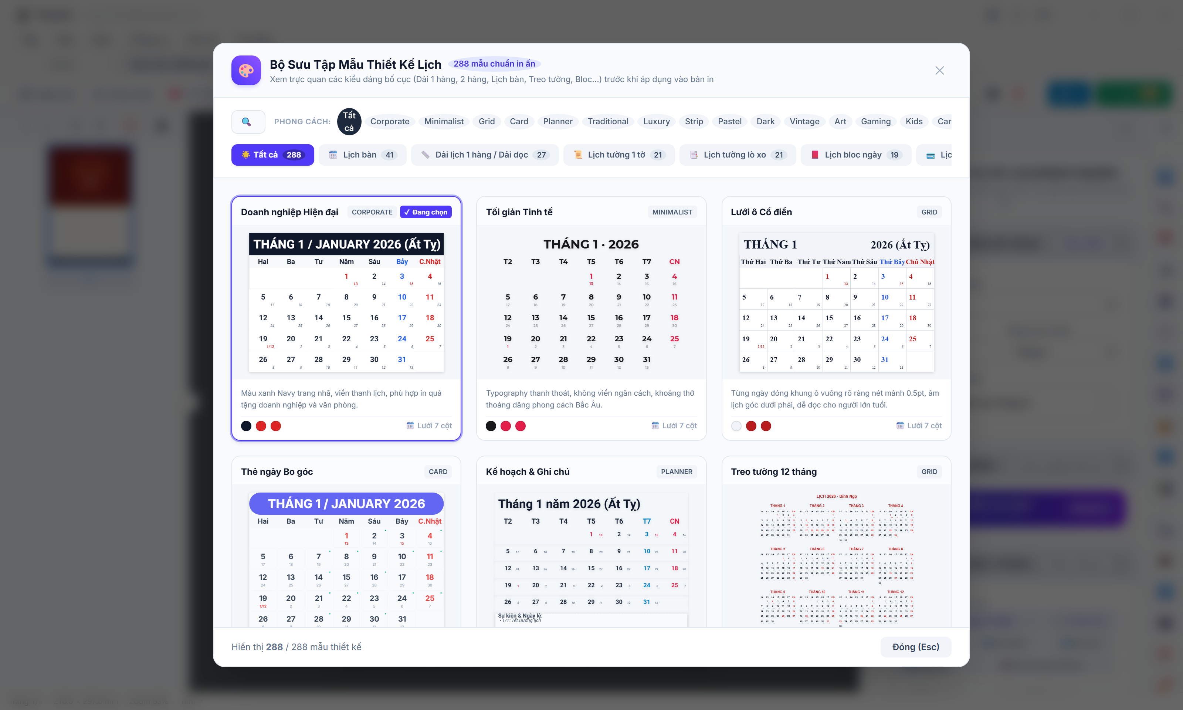Click the PLANNER tag on Kế hoạch & Ghi chú
The width and height of the screenshot is (1183, 710).
(676, 472)
